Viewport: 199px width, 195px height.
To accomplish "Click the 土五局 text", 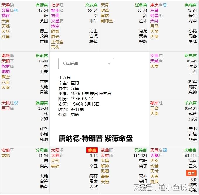I will (x=65, y=78).
